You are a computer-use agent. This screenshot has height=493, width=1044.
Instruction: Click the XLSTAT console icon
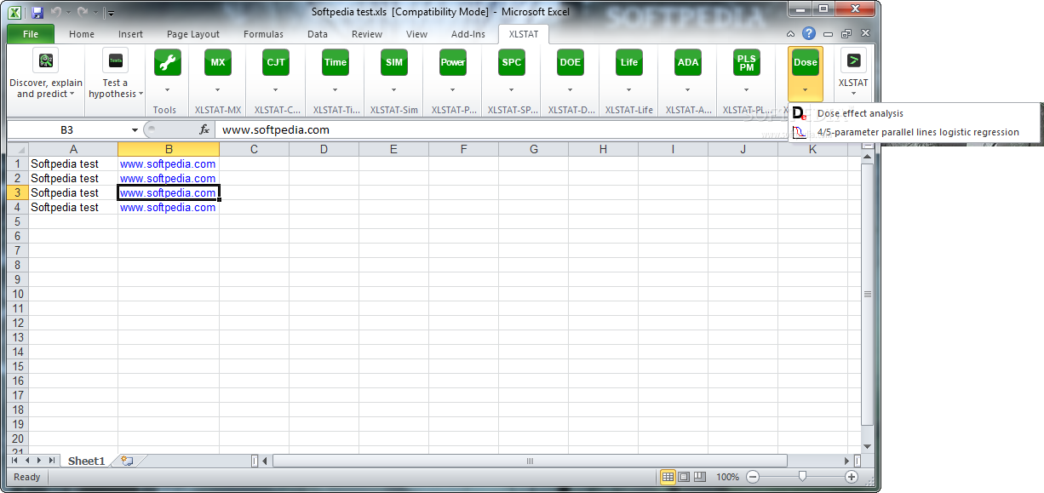pyautogui.click(x=853, y=60)
